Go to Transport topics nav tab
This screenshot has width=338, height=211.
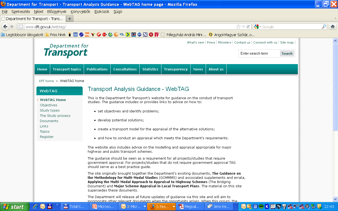coord(67,69)
